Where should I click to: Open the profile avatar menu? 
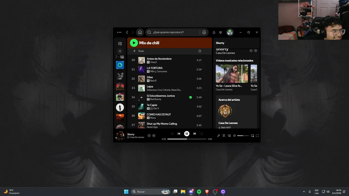click(230, 32)
